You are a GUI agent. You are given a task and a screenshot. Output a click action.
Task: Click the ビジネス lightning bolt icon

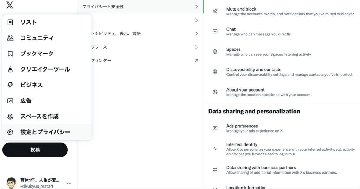tap(10, 85)
